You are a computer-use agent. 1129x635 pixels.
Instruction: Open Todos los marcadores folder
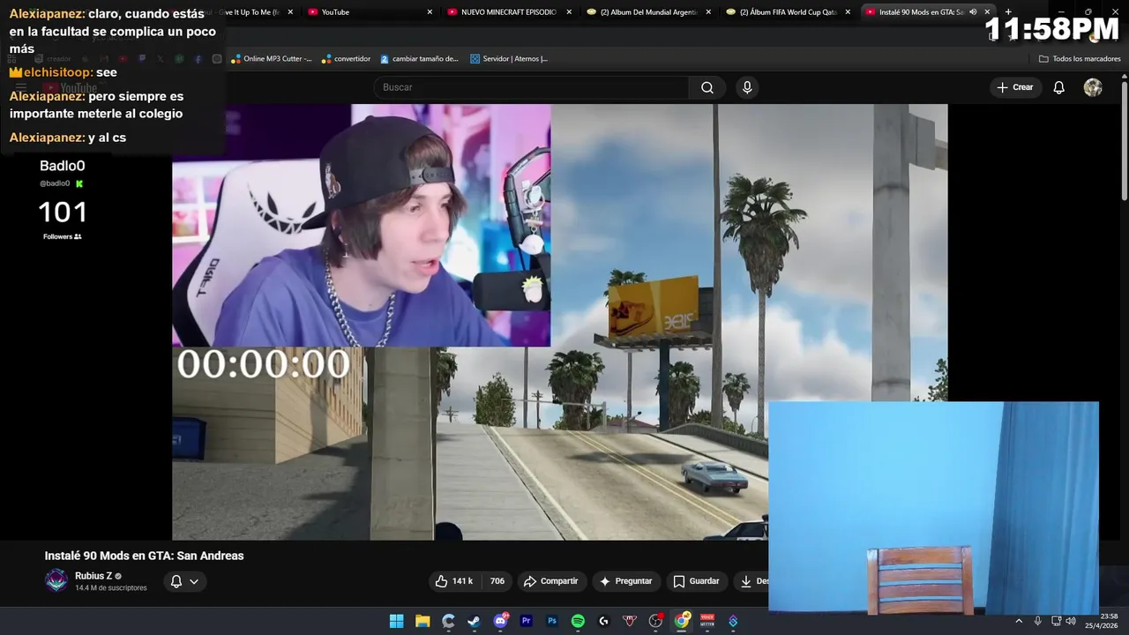coord(1080,59)
